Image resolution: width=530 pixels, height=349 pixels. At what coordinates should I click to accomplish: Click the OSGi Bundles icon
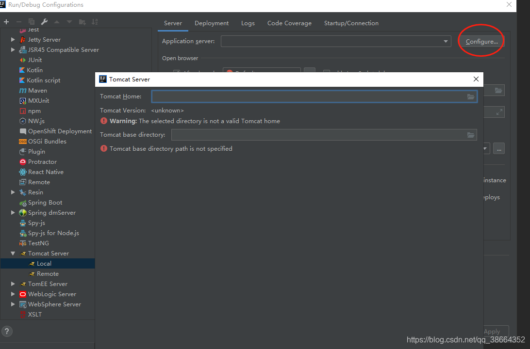(23, 142)
